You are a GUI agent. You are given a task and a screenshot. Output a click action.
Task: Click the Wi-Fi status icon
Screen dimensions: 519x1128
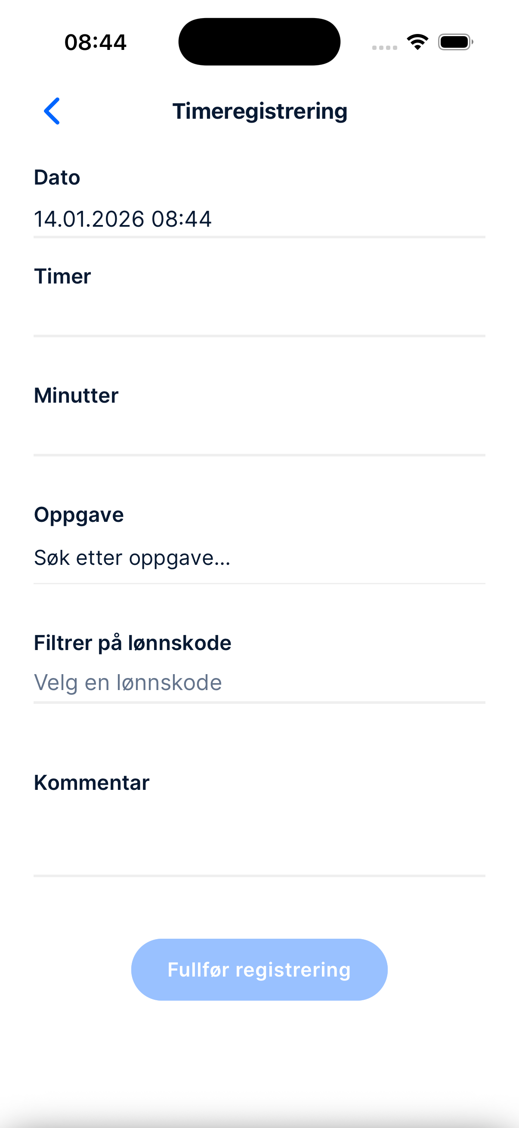(x=417, y=42)
